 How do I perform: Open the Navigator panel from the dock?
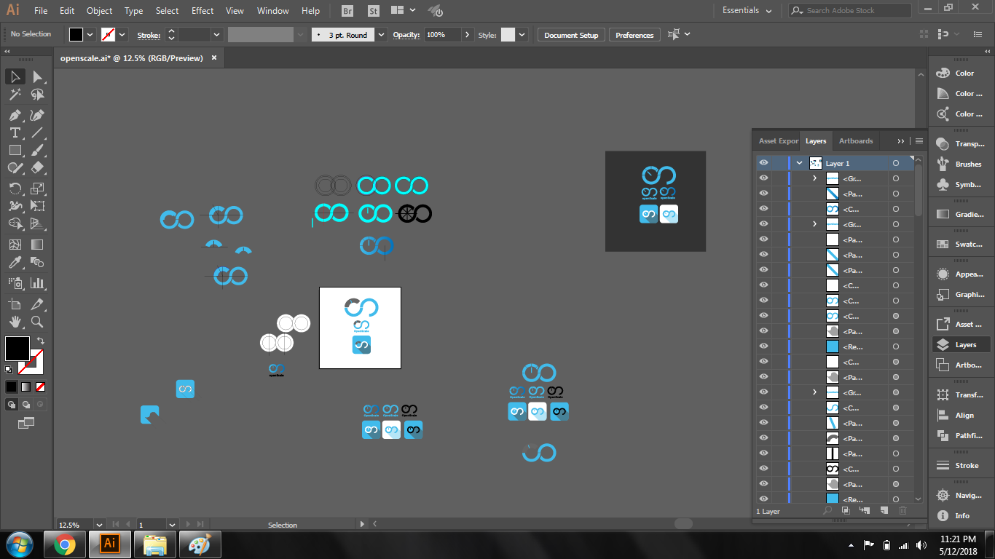pos(960,495)
